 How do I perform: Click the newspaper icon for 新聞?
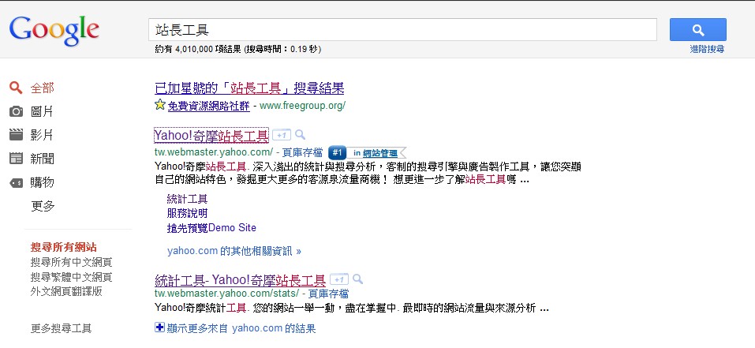pos(16,159)
